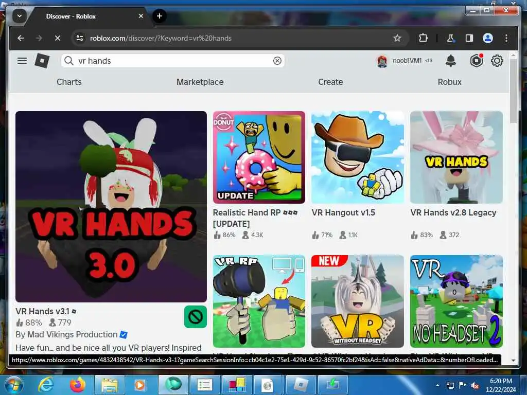Open VR Hands v2.8 Legacy title link
Viewport: 527px width, 395px height.
453,212
